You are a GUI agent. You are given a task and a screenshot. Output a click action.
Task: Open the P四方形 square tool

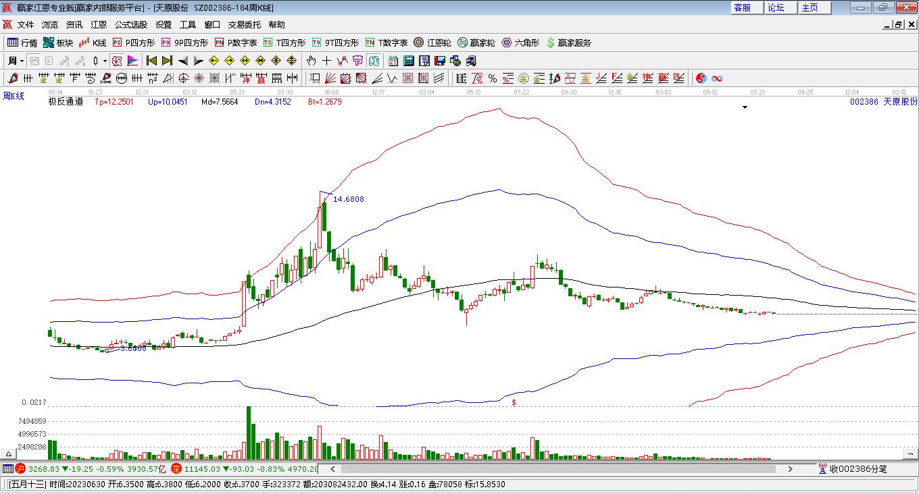pos(133,43)
